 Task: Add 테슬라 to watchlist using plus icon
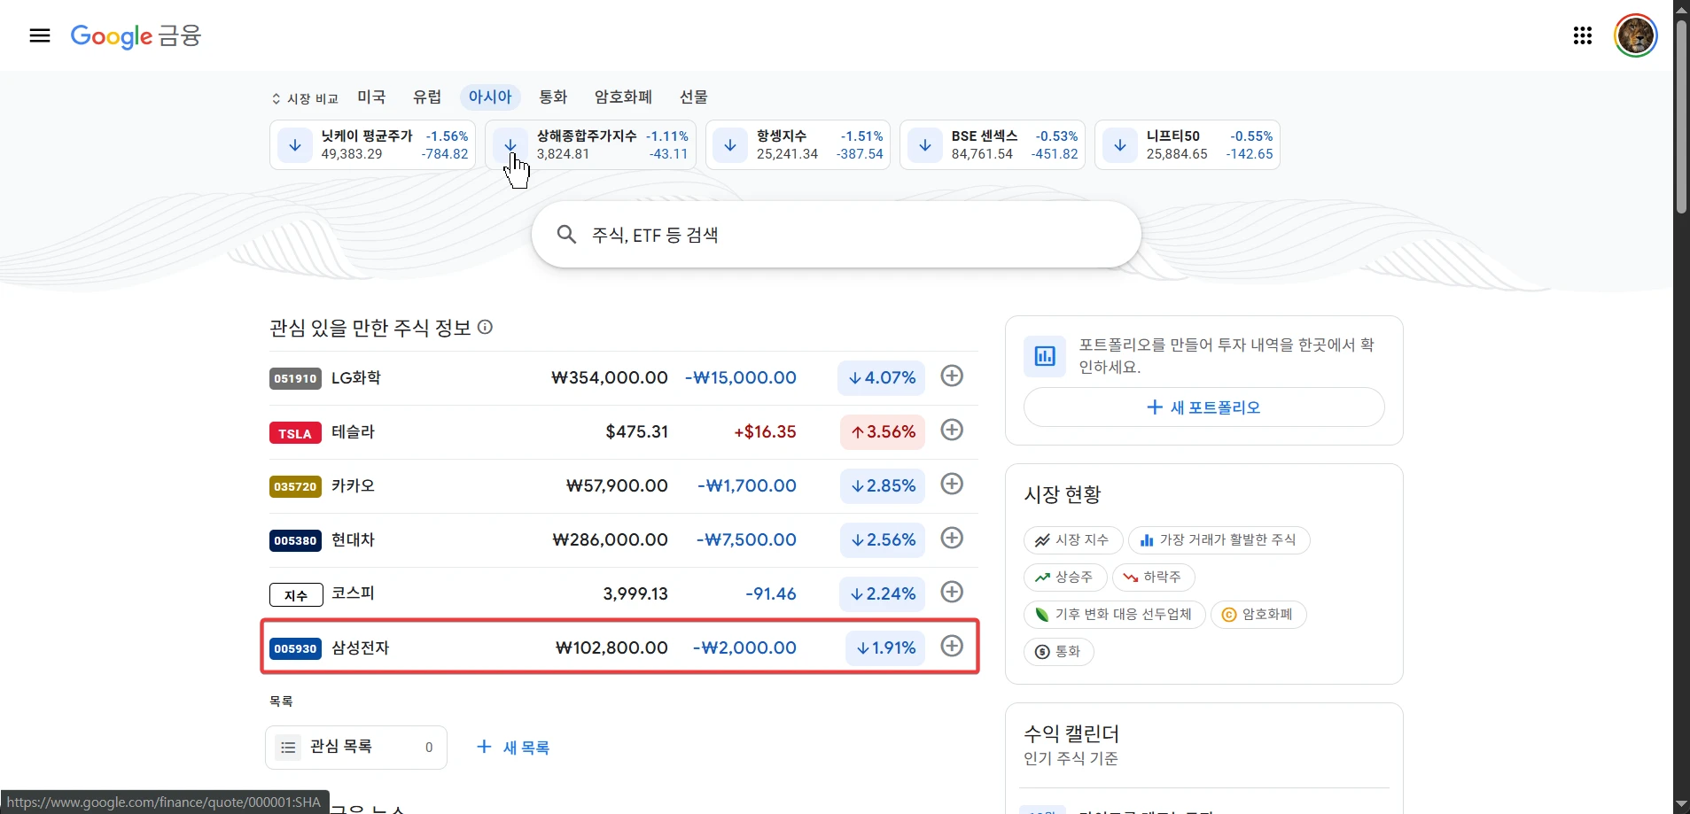(952, 430)
